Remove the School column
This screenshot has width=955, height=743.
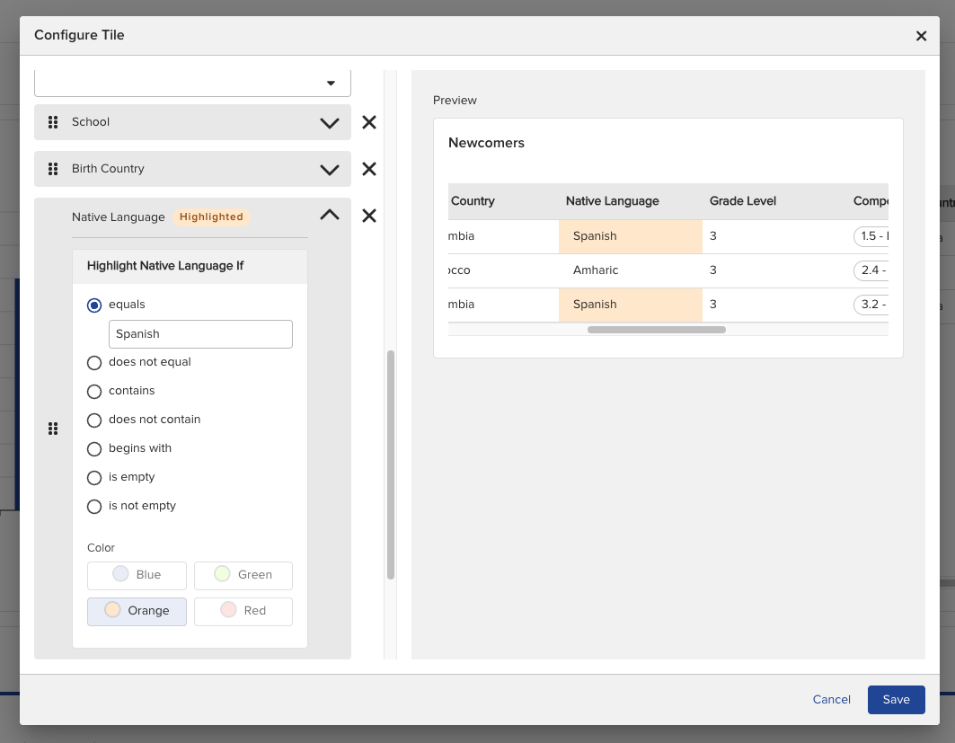(x=369, y=122)
